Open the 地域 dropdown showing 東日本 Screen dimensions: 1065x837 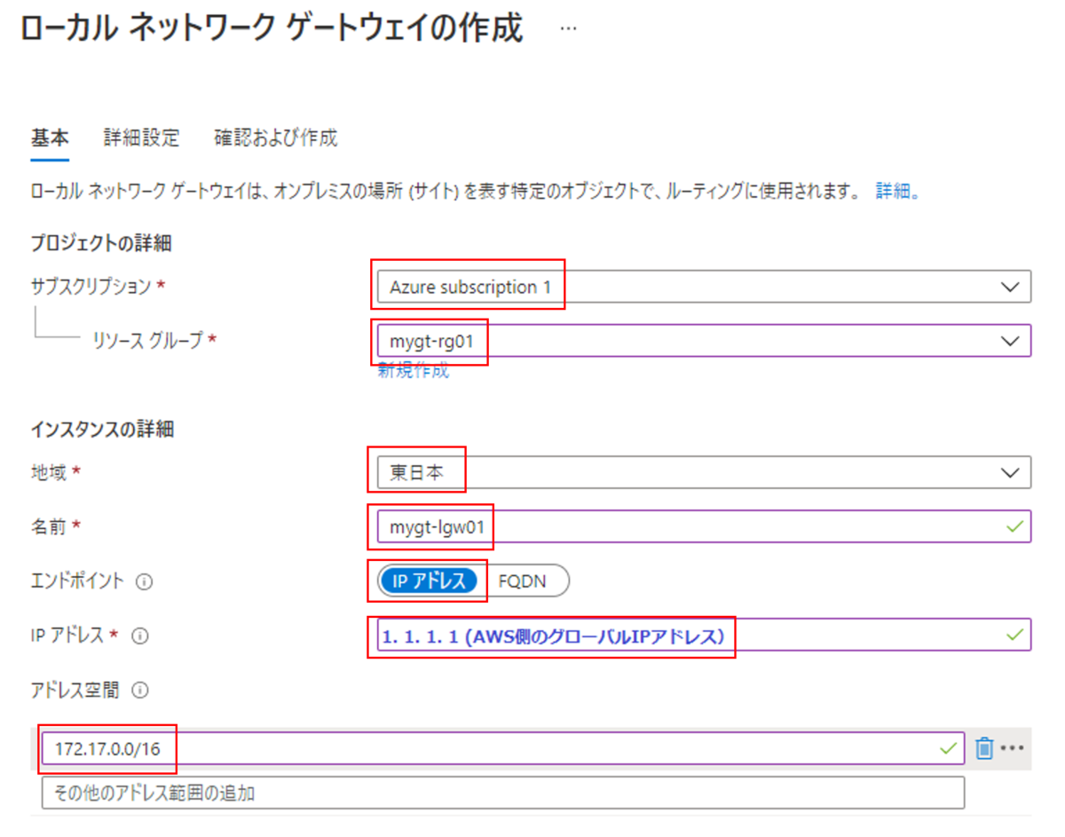[1011, 471]
